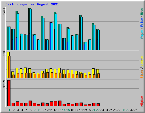Click the orange sites bar for day 10

48,75
